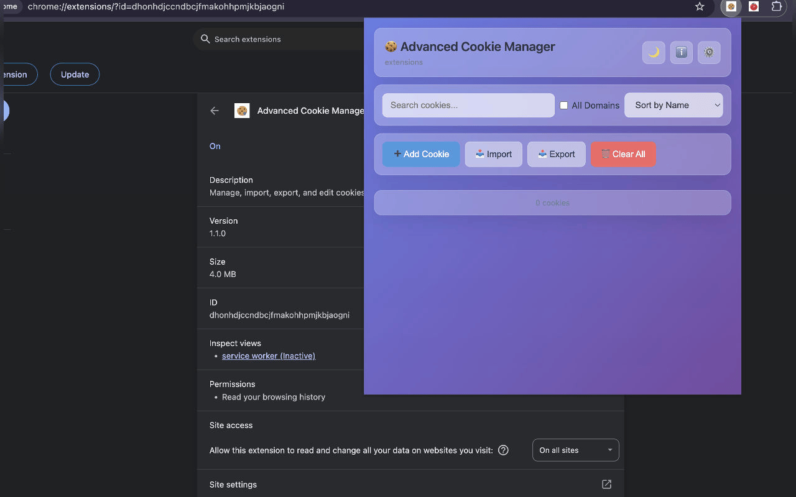Click the On status text
The image size is (796, 497).
(215, 146)
